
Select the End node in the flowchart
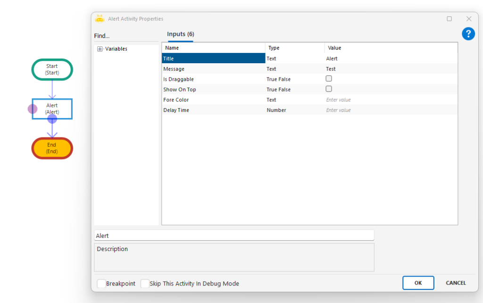tap(52, 148)
